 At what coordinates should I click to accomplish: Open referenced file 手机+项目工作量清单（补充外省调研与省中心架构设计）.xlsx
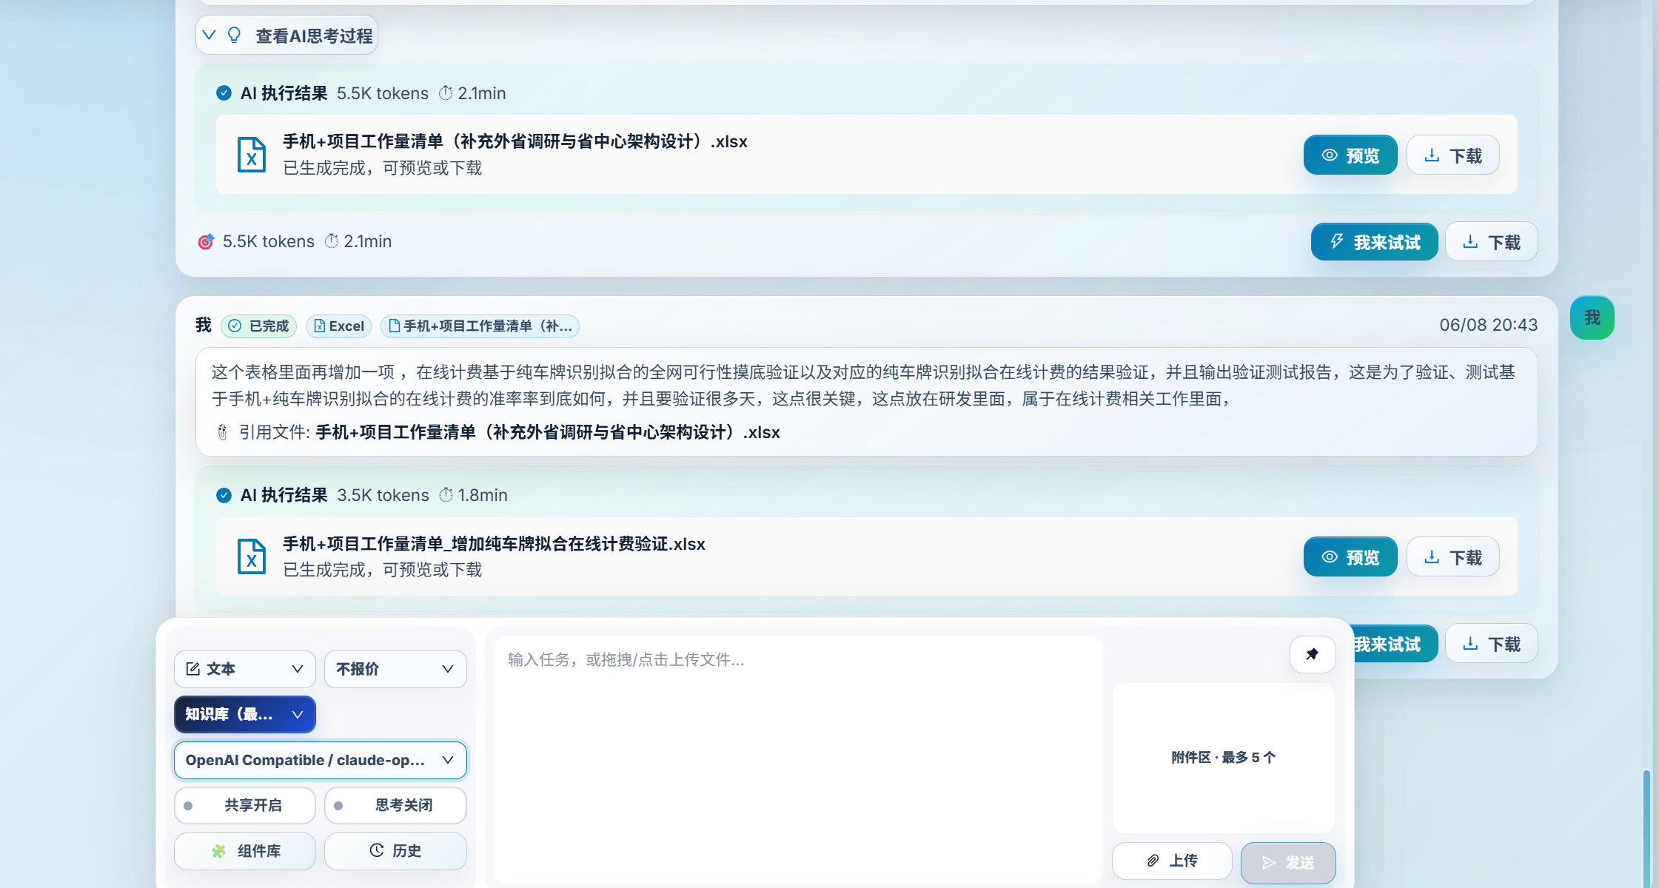click(548, 432)
